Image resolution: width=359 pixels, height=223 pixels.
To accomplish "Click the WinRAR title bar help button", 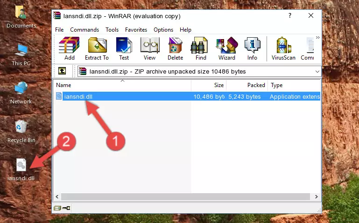I will pos(290,15).
